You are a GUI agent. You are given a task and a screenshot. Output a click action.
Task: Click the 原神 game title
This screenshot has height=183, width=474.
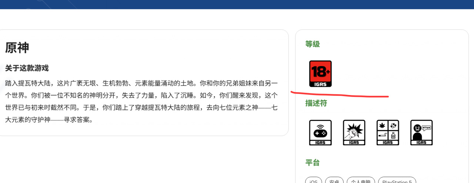click(x=17, y=48)
